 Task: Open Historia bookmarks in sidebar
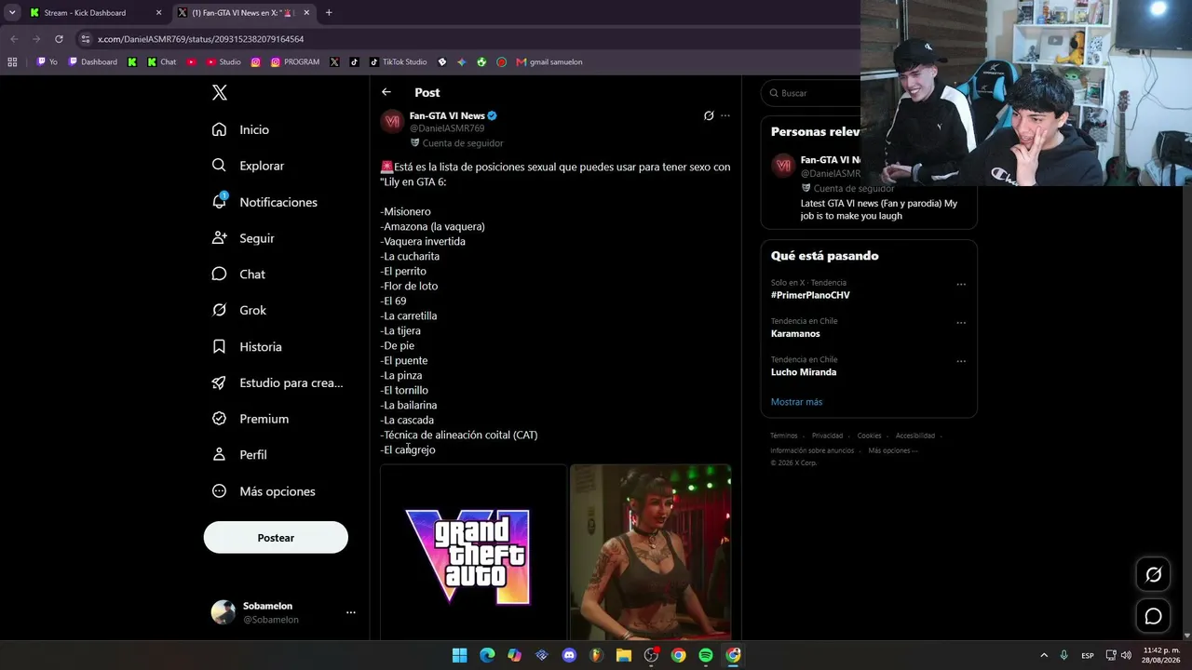[x=247, y=346]
